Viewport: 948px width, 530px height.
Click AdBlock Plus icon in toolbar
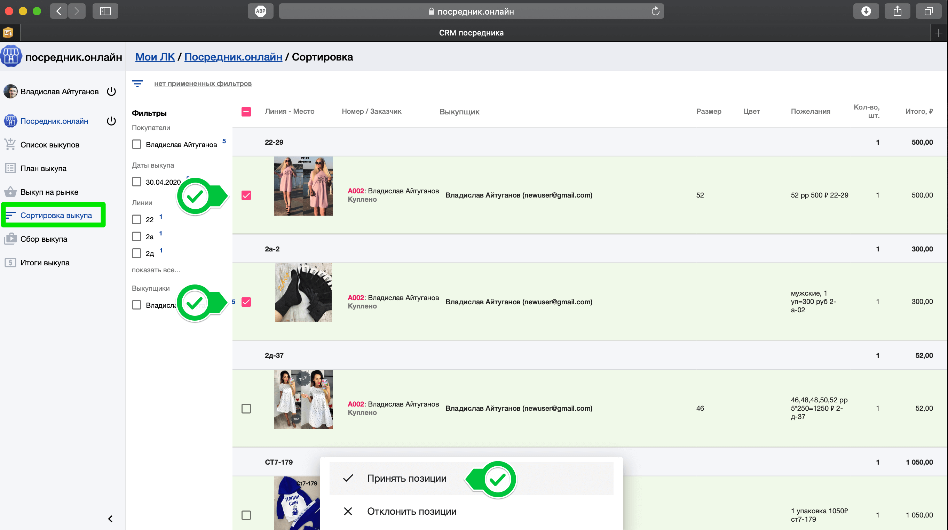click(x=260, y=11)
